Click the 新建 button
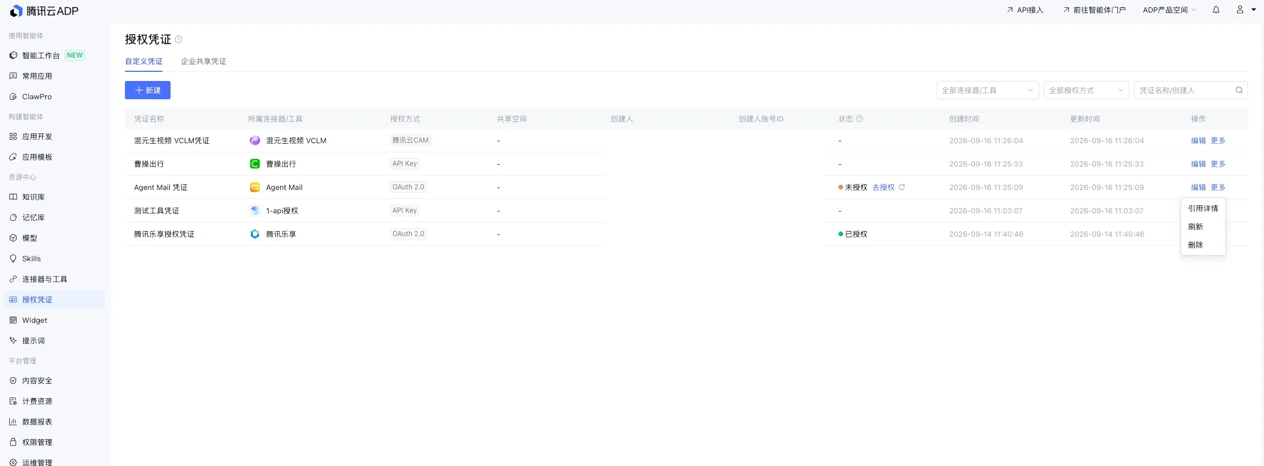This screenshot has height=466, width=1264. click(x=148, y=90)
